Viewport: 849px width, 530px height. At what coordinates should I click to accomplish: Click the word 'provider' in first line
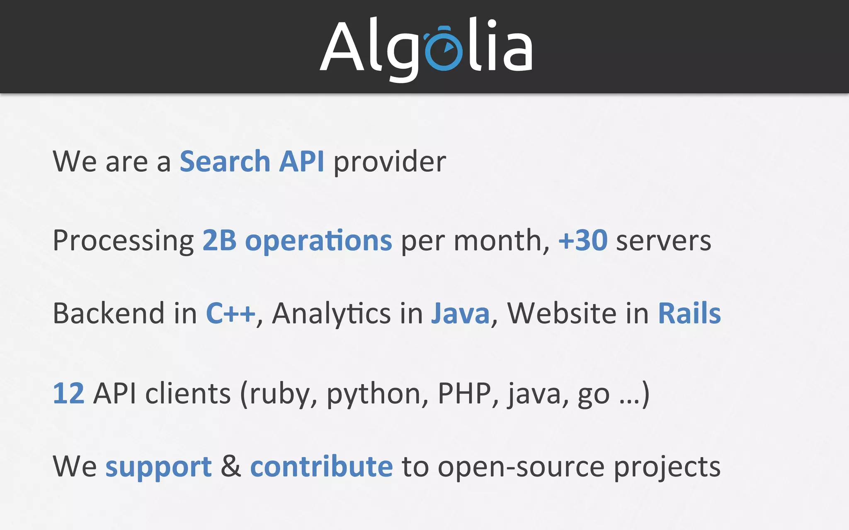390,162
